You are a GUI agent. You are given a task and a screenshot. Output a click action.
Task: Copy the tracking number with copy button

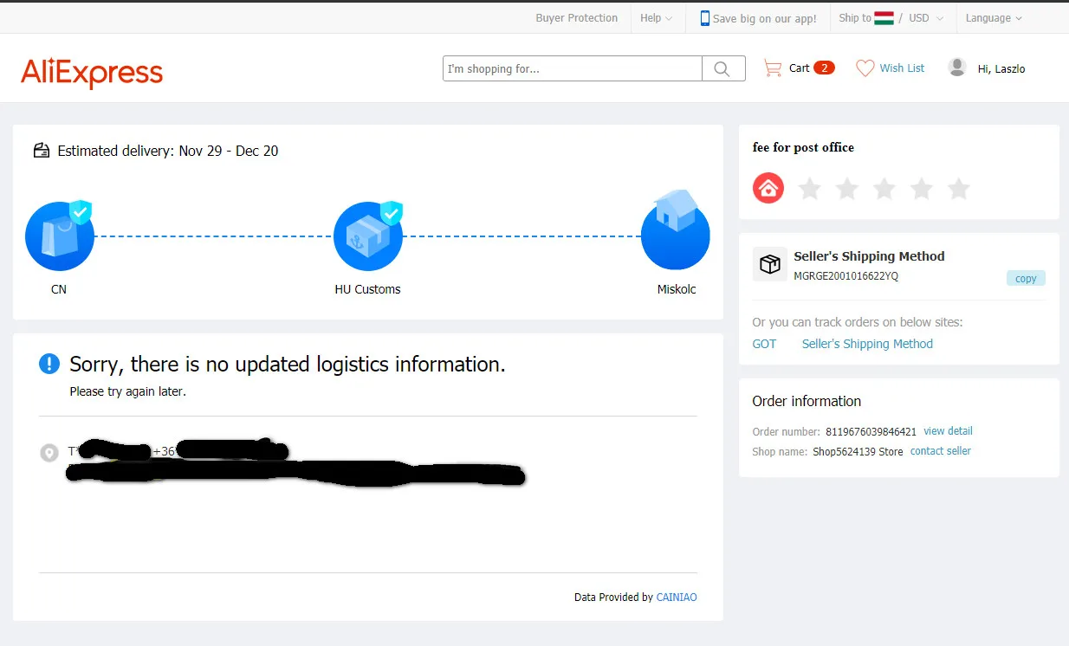1026,278
